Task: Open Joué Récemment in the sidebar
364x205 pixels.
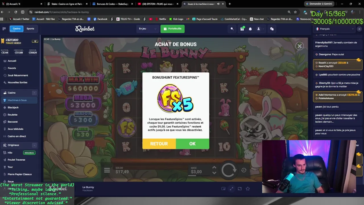Action: point(18,75)
